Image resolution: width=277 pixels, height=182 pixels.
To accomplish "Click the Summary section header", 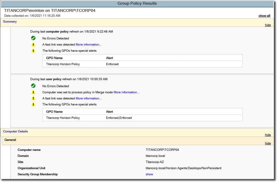I will 10,22.
